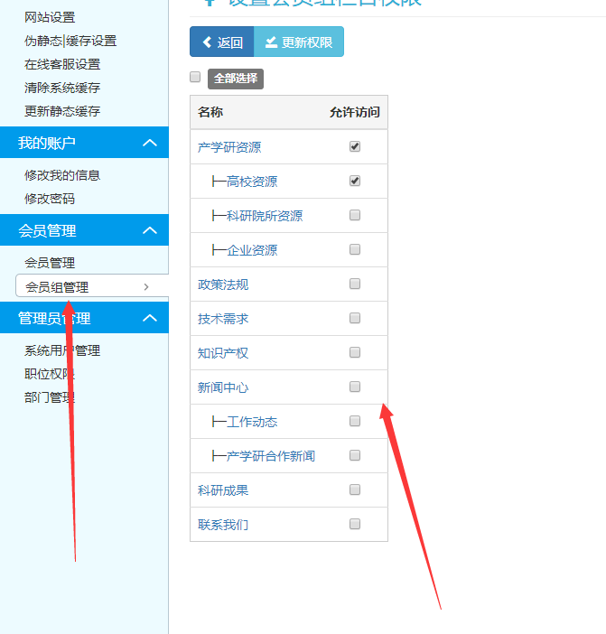Image resolution: width=606 pixels, height=634 pixels.
Task: Uncheck 产学研资源 access checkbox
Action: [355, 146]
